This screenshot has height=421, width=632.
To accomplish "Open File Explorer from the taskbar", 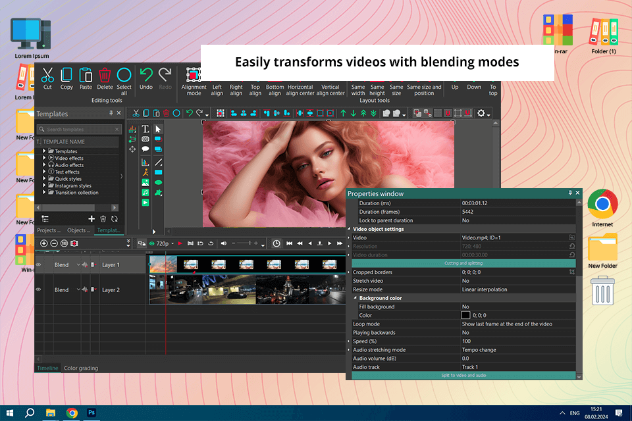I will click(x=51, y=412).
